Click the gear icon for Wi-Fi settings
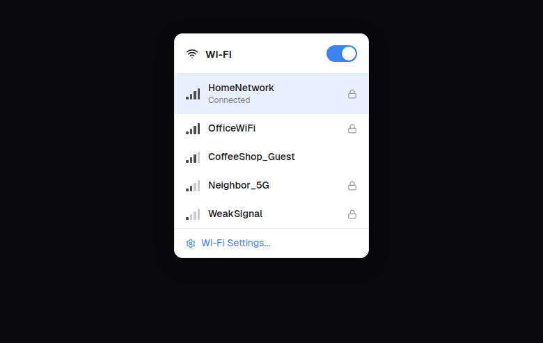The height and width of the screenshot is (343, 543). coord(191,244)
